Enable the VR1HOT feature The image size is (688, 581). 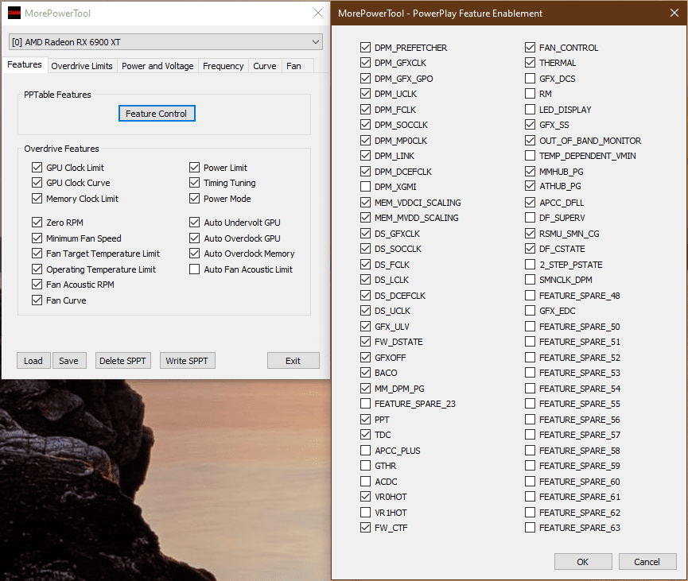(x=365, y=512)
